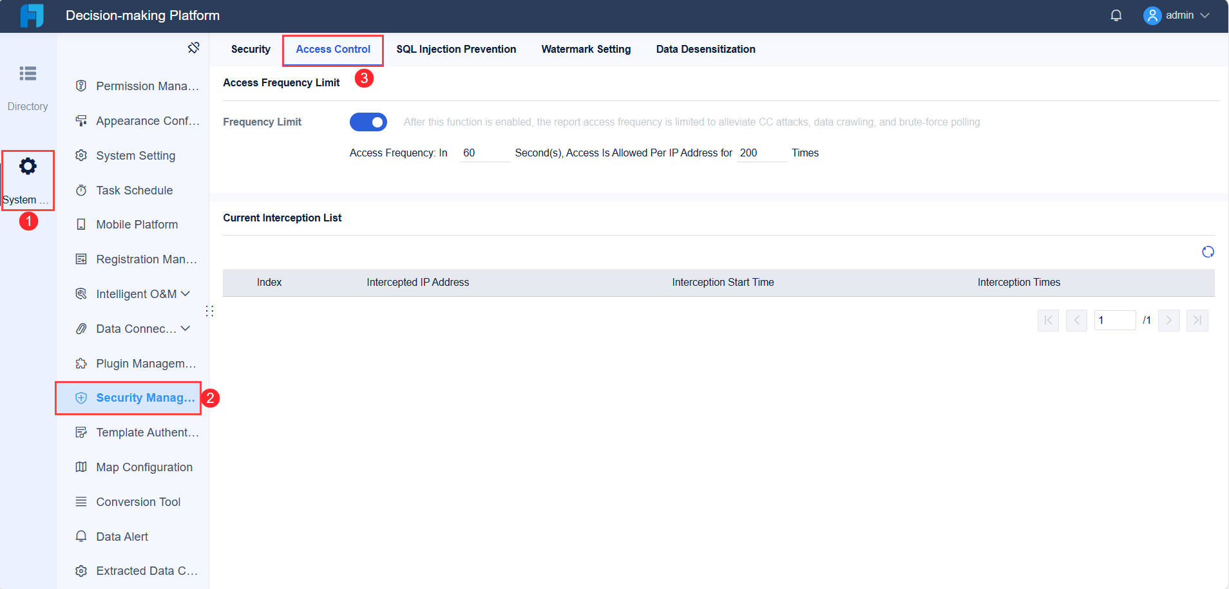The width and height of the screenshot is (1229, 589).
Task: Open the admin account dropdown
Action: point(1180,15)
